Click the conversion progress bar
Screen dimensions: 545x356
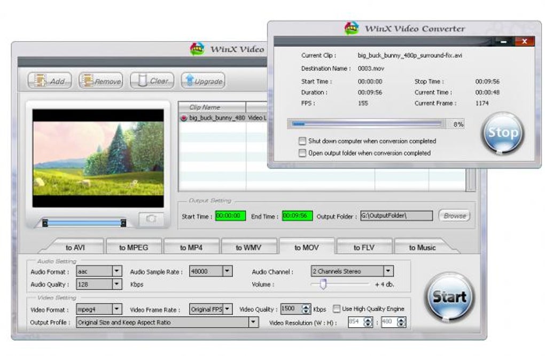pos(367,124)
